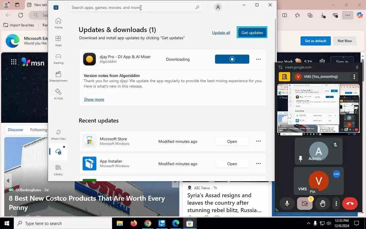The image size is (366, 229).
Task: Open Edge tab actions menu icon
Action: tap(17, 5)
